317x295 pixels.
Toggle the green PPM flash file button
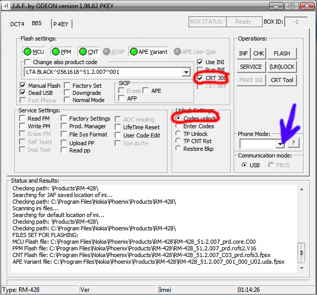click(62, 52)
